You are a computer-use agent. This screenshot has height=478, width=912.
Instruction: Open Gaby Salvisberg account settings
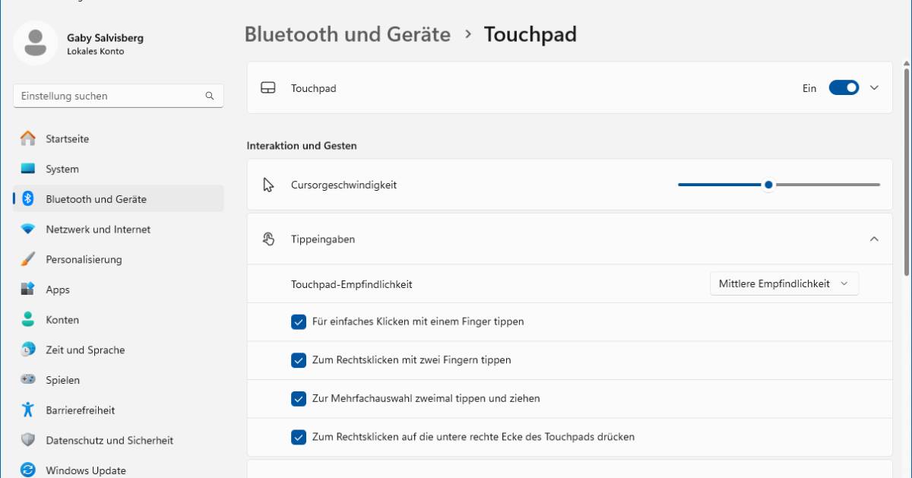point(76,44)
